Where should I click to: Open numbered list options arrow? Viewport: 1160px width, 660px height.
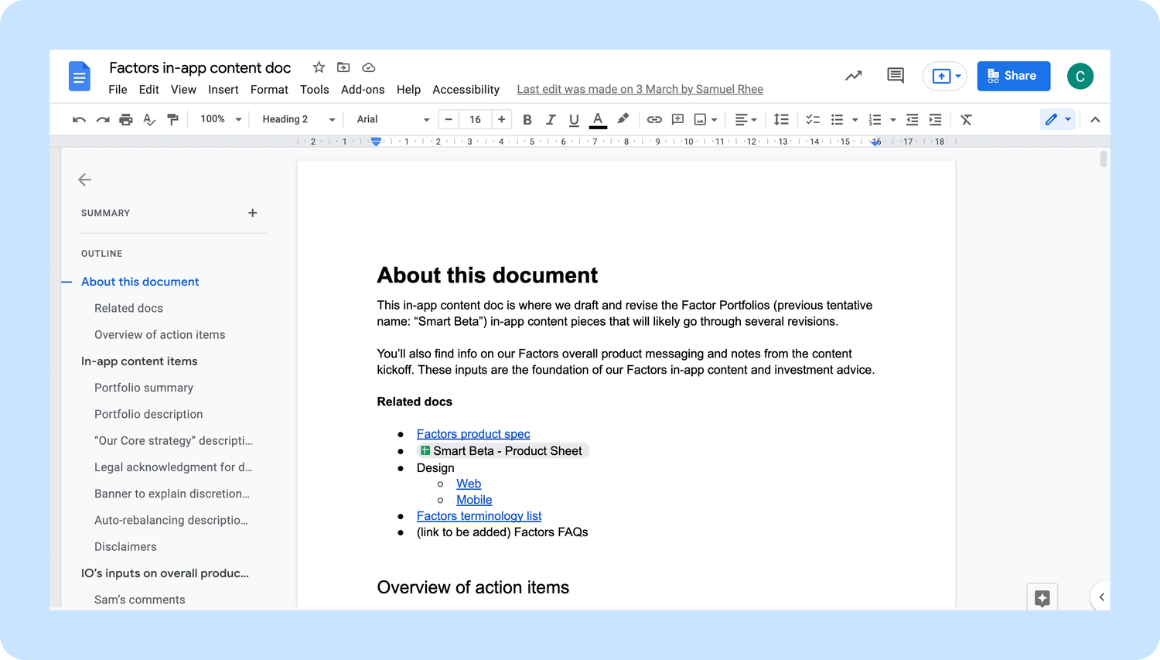point(893,120)
